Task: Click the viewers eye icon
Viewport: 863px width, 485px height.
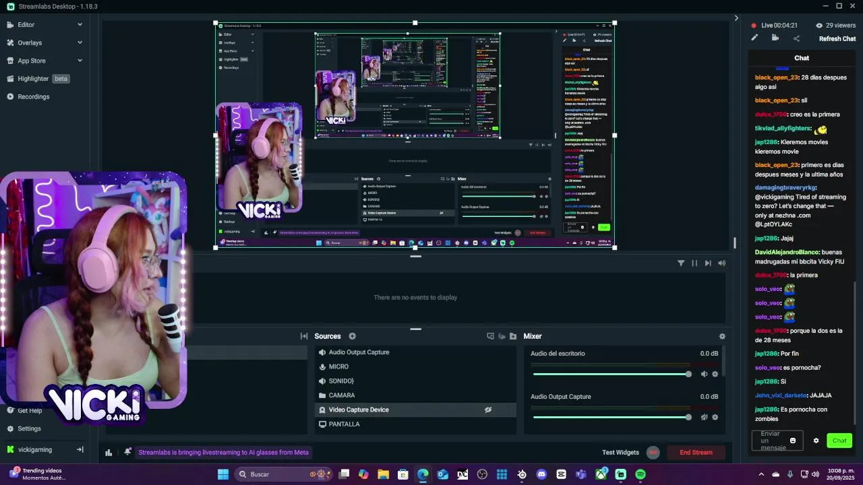Action: click(x=819, y=26)
